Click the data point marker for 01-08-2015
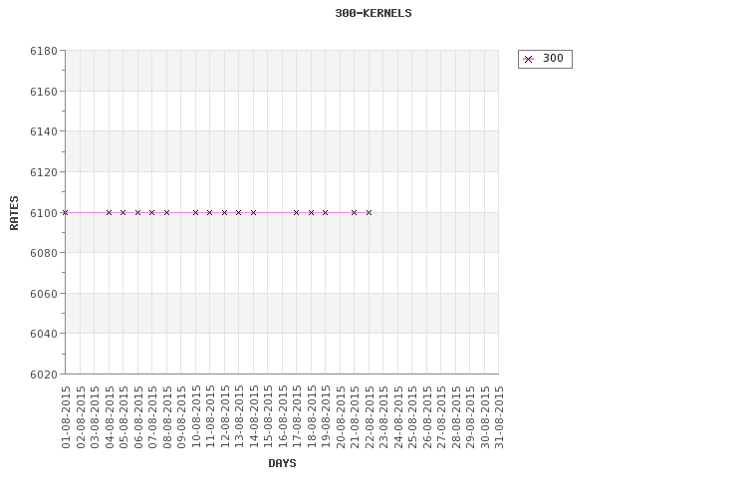Viewport: 747px width, 498px height. [66, 212]
